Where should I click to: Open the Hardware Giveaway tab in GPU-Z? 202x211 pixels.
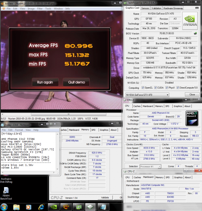pyautogui.click(x=173, y=8)
